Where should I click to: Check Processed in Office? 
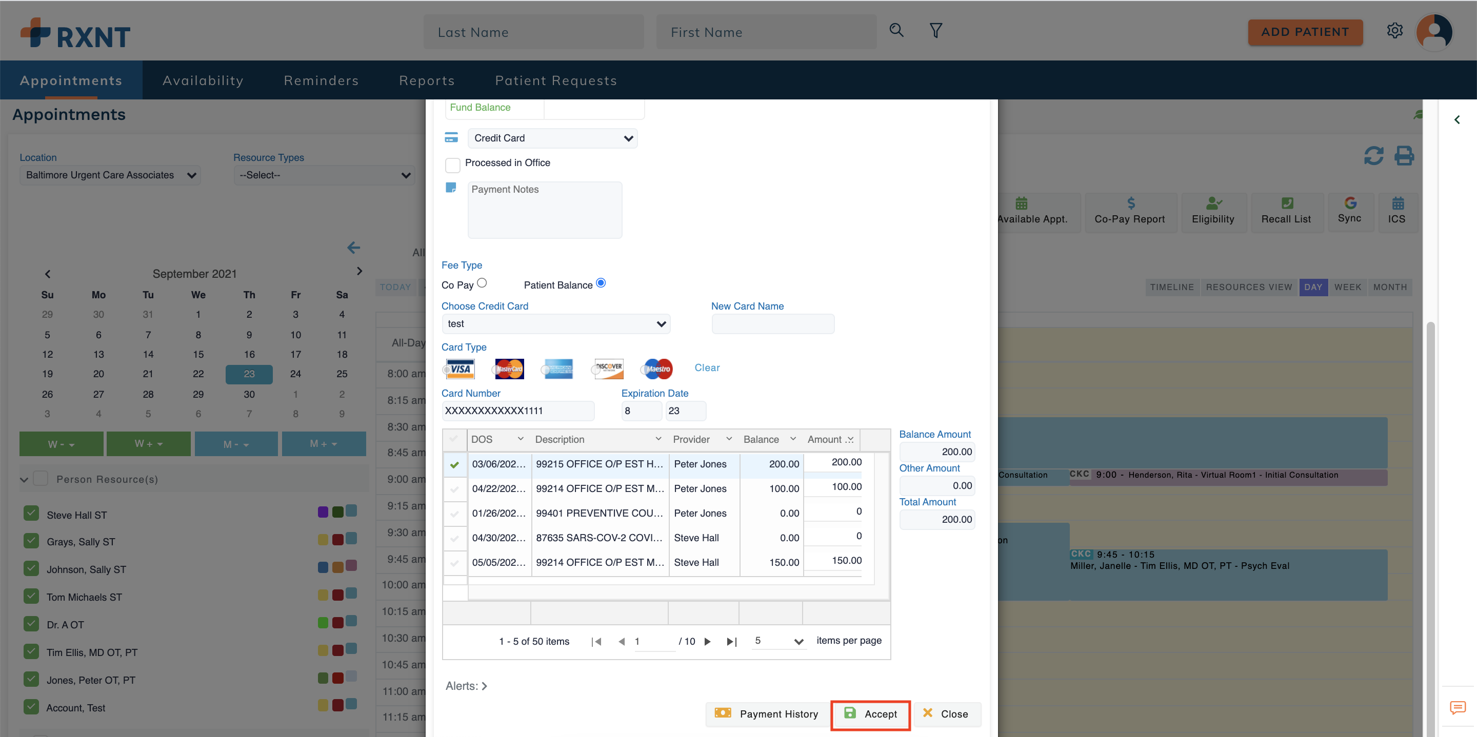[452, 165]
